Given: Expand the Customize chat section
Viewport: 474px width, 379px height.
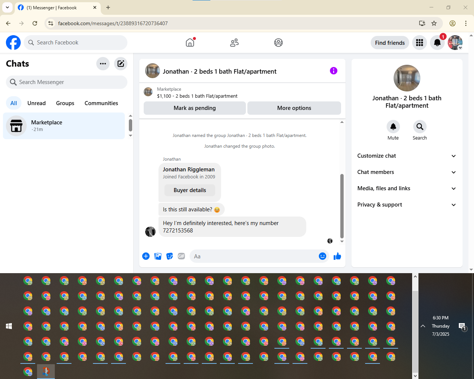Looking at the screenshot, I should (x=407, y=156).
